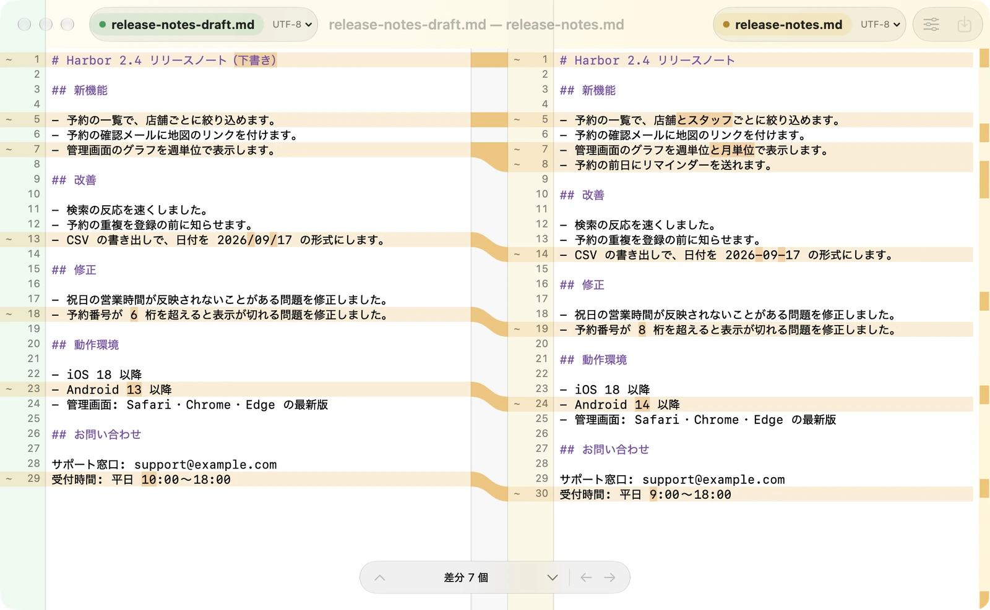Screen dimensions: 990x610
Task: Click left line Android 13 以降
Action: pos(111,389)
